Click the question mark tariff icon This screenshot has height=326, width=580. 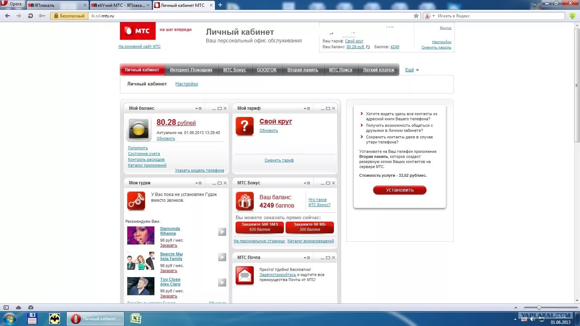(245, 126)
